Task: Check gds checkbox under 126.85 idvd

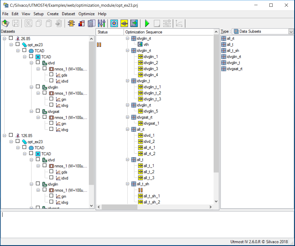Action: 51,171
